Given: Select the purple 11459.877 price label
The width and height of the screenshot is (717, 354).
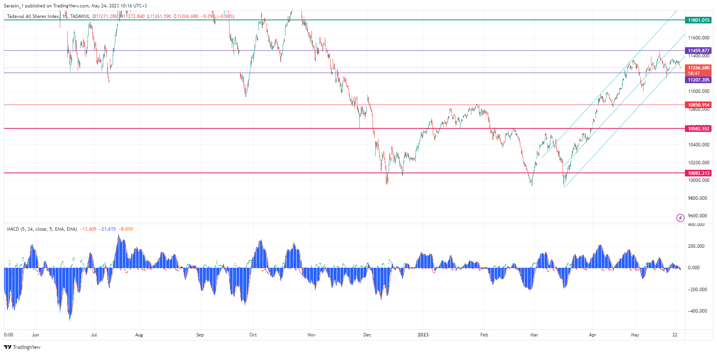Looking at the screenshot, I should click(699, 51).
